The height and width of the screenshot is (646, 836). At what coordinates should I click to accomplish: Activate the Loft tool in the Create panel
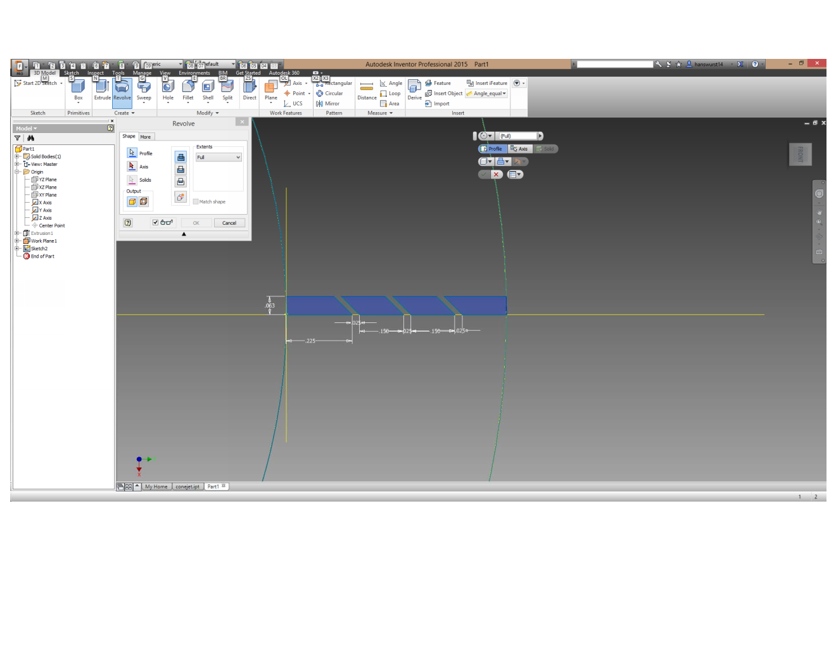click(144, 101)
